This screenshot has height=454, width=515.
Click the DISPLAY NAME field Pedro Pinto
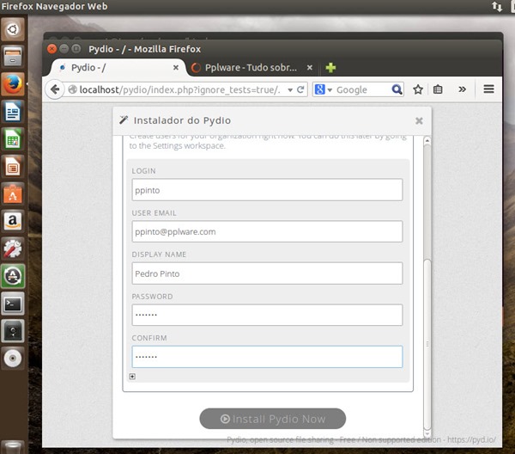(x=267, y=273)
